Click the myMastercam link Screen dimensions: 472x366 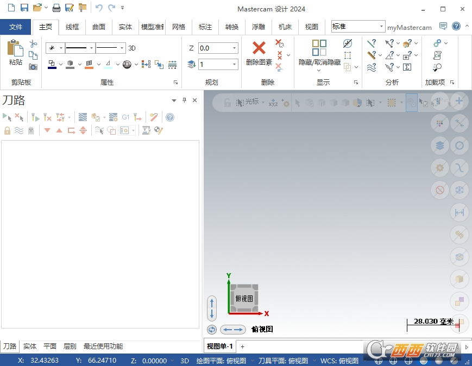tap(410, 27)
